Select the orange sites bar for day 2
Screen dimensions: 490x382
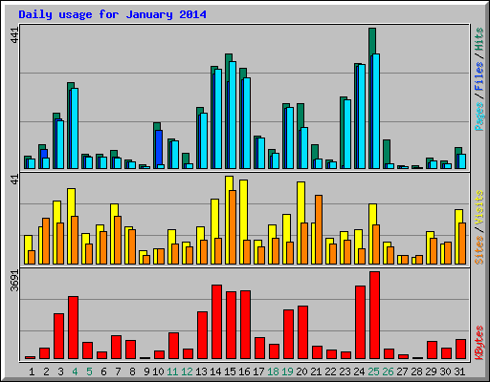click(x=46, y=241)
